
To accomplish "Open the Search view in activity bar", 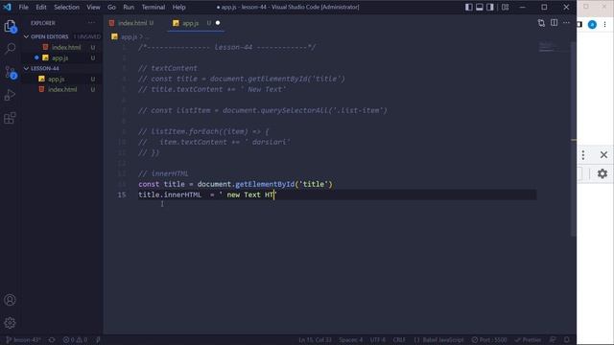I will coord(10,49).
